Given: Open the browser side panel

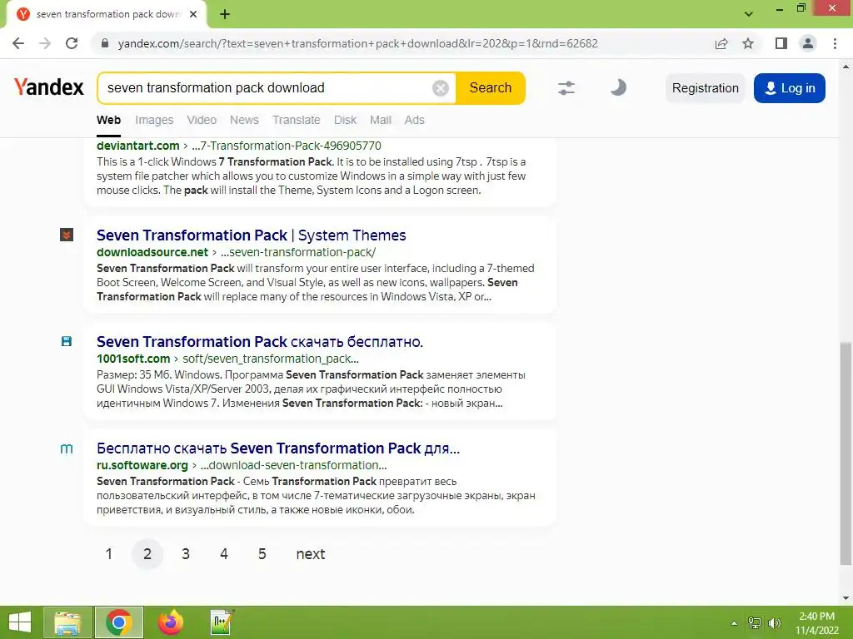Looking at the screenshot, I should (781, 43).
